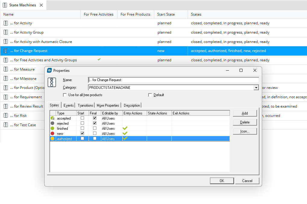Click the red circle icon of new state

pyautogui.click(x=52, y=134)
